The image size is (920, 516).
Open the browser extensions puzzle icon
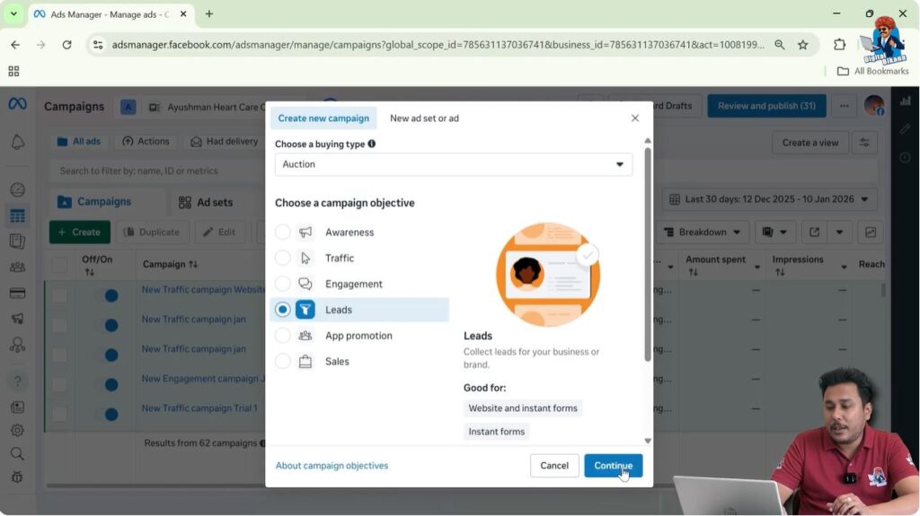tap(840, 45)
